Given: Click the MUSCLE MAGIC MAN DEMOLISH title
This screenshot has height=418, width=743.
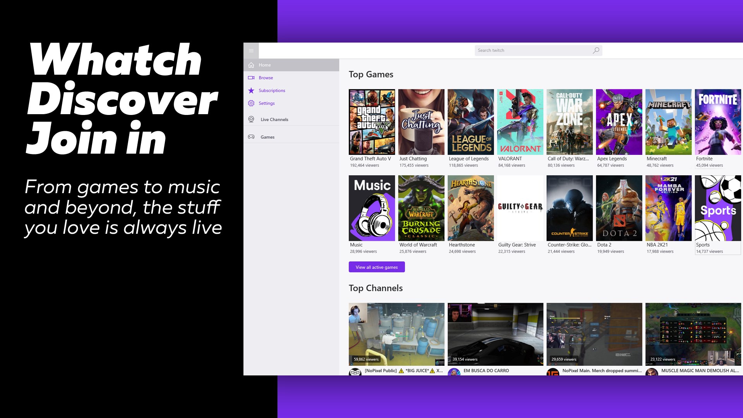Looking at the screenshot, I should (700, 371).
